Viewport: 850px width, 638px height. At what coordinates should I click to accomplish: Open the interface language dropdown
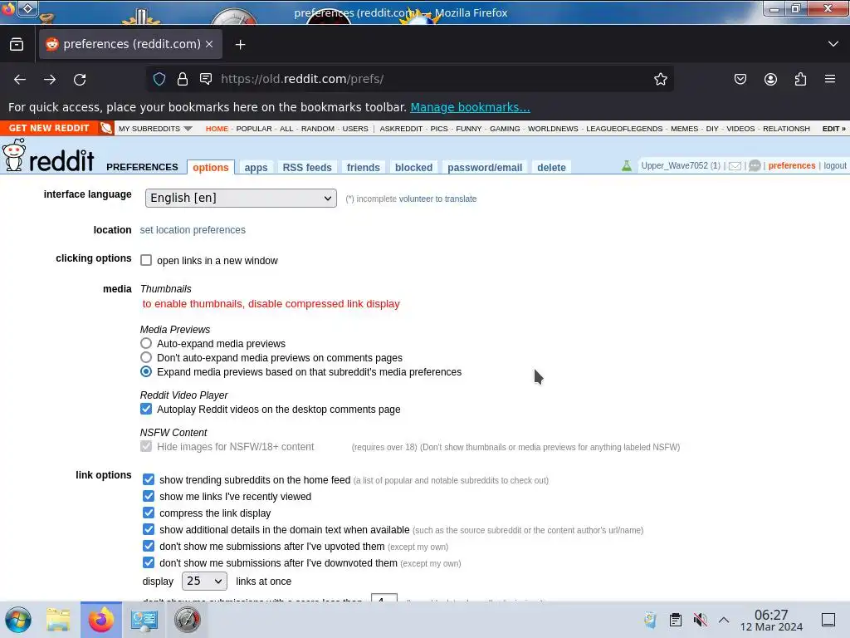click(x=241, y=198)
